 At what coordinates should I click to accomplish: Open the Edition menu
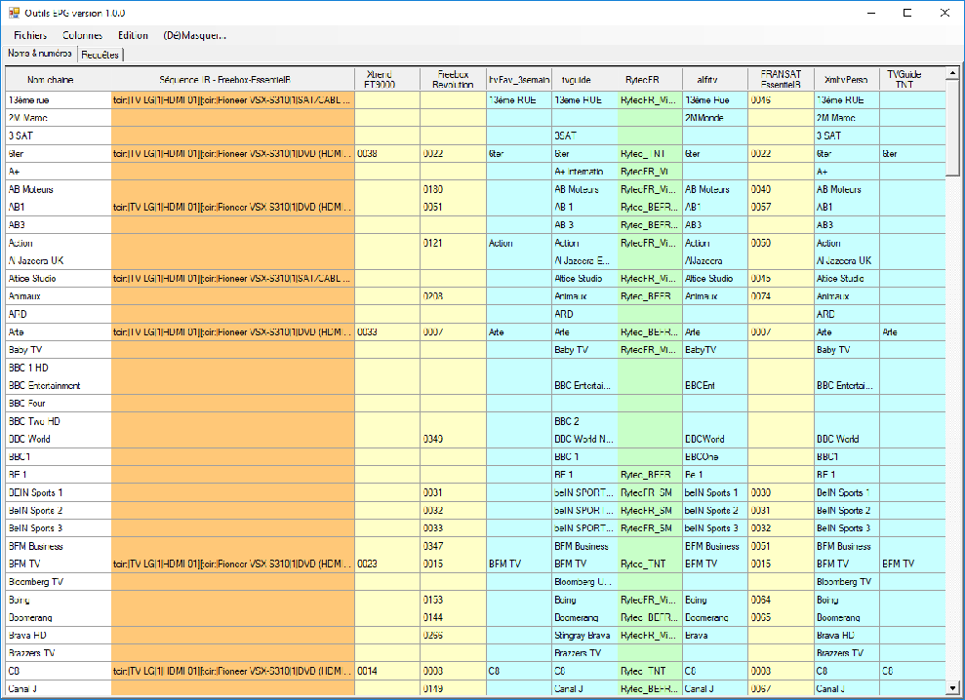point(133,36)
